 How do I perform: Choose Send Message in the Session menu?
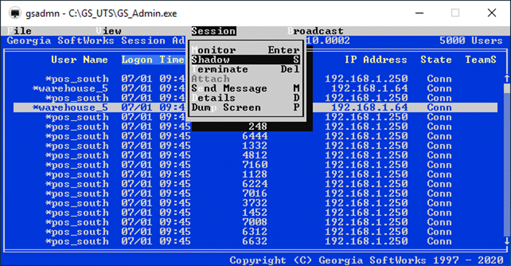click(x=245, y=88)
